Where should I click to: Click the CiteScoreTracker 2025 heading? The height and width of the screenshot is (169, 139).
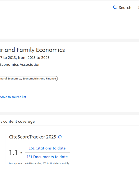33,137
